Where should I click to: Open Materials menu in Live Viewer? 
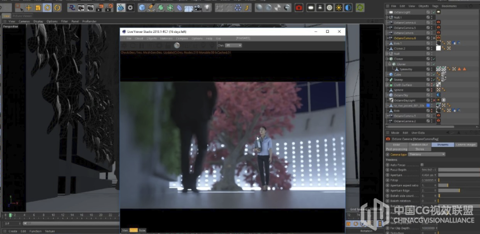(166, 39)
